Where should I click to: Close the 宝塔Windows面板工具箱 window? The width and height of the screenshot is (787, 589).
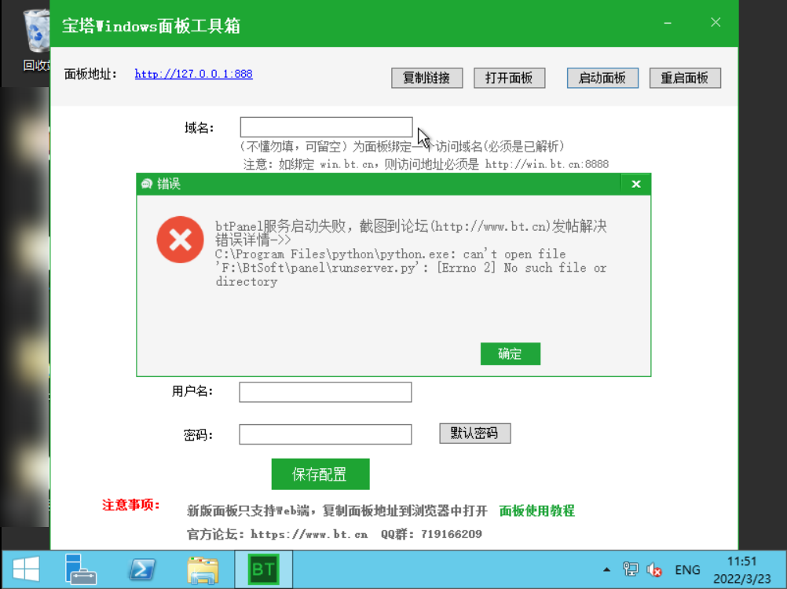tap(716, 23)
